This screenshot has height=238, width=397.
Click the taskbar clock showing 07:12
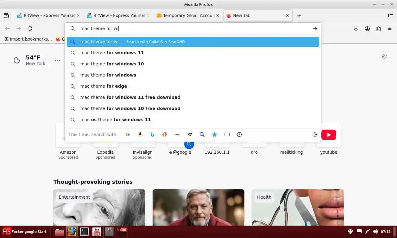coord(386,231)
